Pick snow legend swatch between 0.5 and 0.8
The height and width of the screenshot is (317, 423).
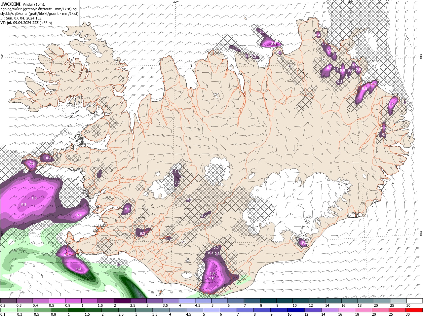[x=57, y=301]
